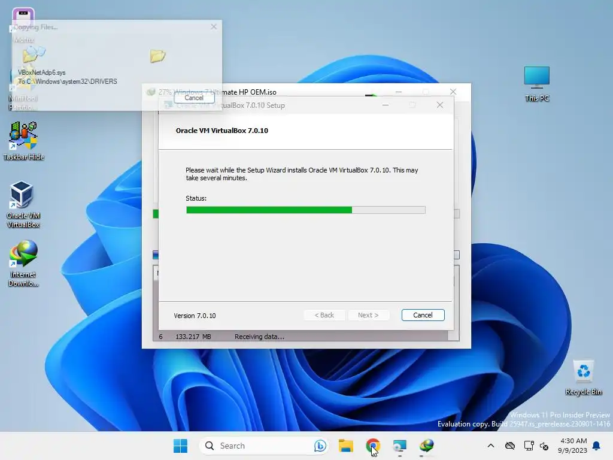Click the disabled Back button in Setup
613x460 pixels.
[x=324, y=315]
